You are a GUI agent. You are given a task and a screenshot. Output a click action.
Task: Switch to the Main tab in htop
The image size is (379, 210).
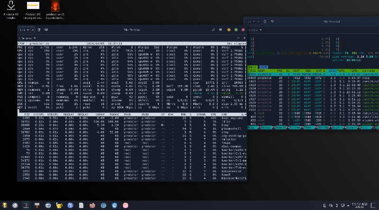[252, 67]
